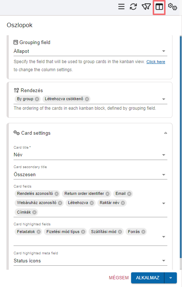Viewport: 182px width, 287px height.
Task: Remove the 'By group' sorting chip
Action: [x=37, y=99]
